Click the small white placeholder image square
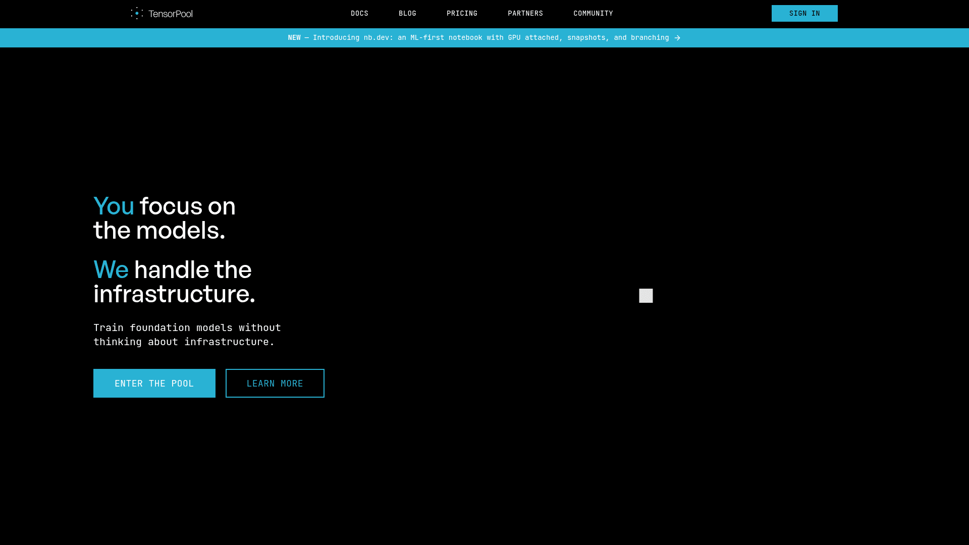Viewport: 969px width, 545px height. coord(646,296)
